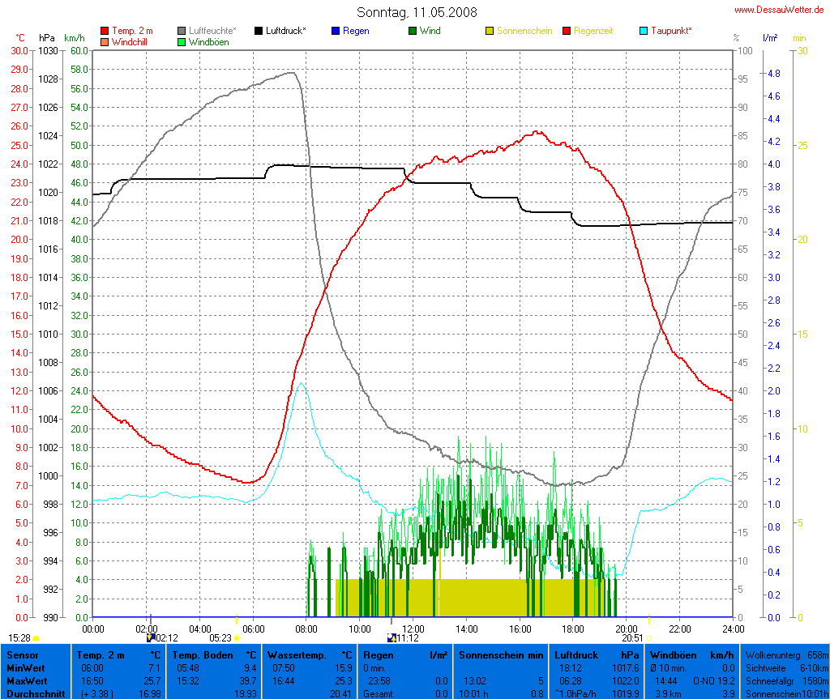Click the red Temp. 2 m legend swatch
The height and width of the screenshot is (699, 830).
(105, 31)
